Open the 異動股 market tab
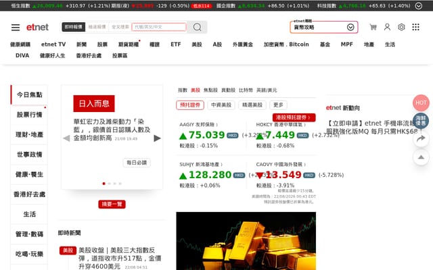Screen dimensions: 433x270 [229, 90]
